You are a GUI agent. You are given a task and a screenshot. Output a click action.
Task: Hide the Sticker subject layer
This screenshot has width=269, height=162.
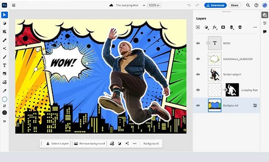(198, 74)
